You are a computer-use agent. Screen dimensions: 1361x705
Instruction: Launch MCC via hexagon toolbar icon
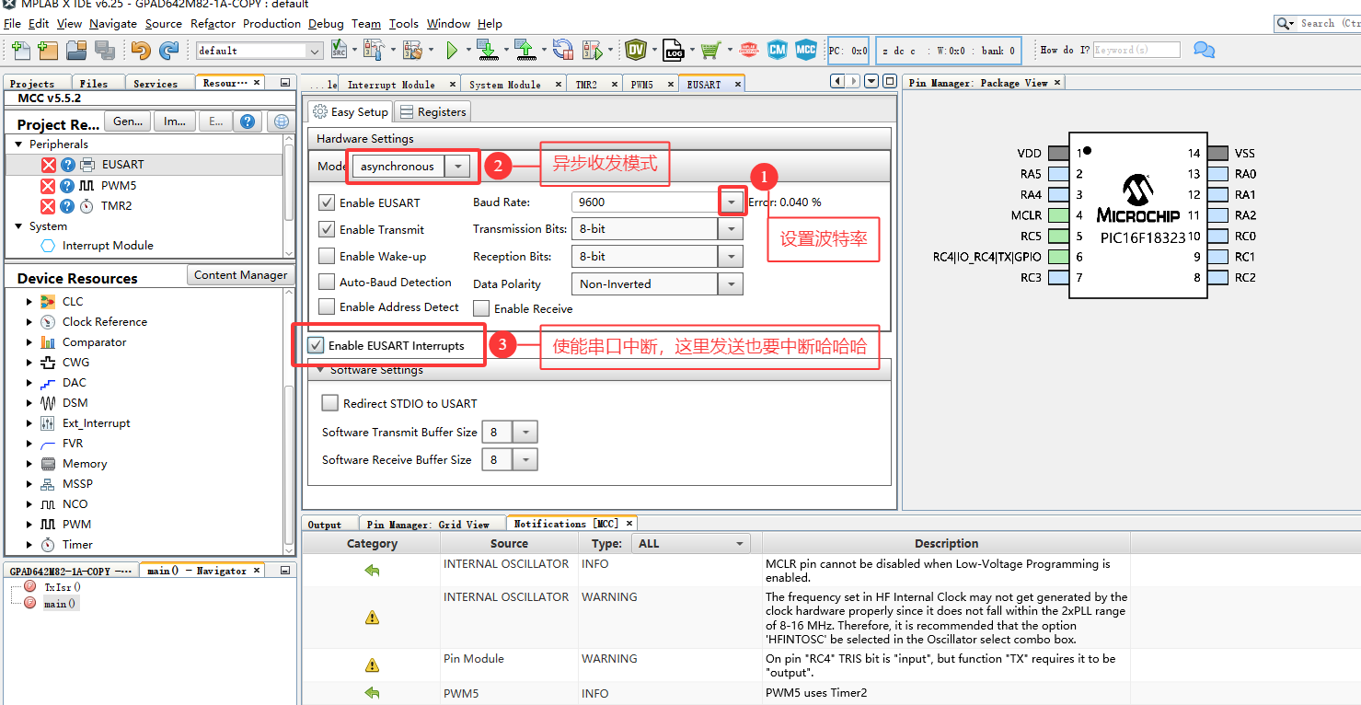tap(806, 50)
